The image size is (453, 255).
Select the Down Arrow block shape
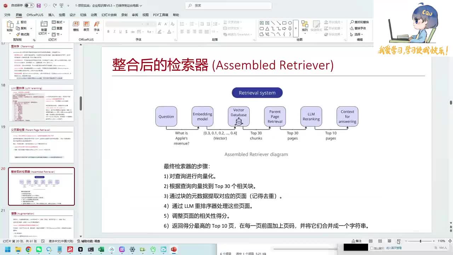(x=290, y=29)
